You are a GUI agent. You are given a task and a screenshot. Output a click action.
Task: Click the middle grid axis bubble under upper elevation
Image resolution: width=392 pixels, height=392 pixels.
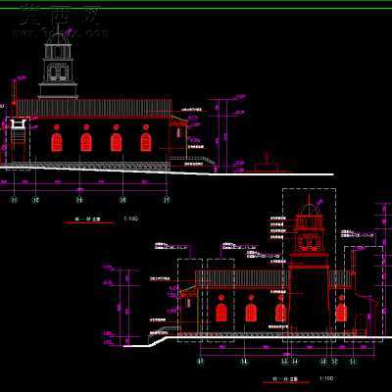[x=79, y=200]
